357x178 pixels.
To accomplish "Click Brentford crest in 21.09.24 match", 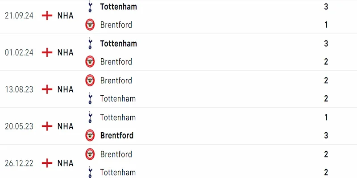I will pos(90,24).
